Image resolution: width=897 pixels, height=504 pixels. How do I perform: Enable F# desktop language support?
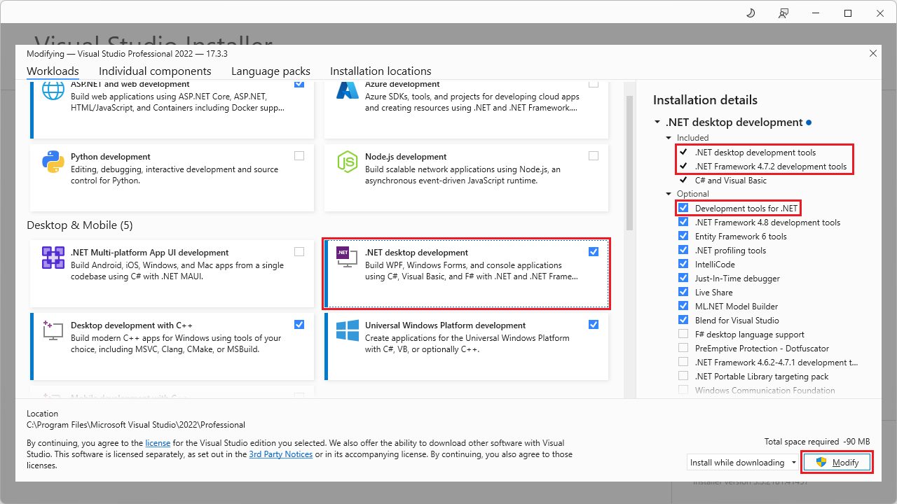683,334
